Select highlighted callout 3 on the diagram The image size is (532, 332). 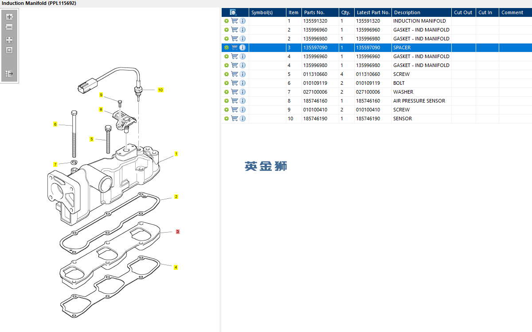178,232
